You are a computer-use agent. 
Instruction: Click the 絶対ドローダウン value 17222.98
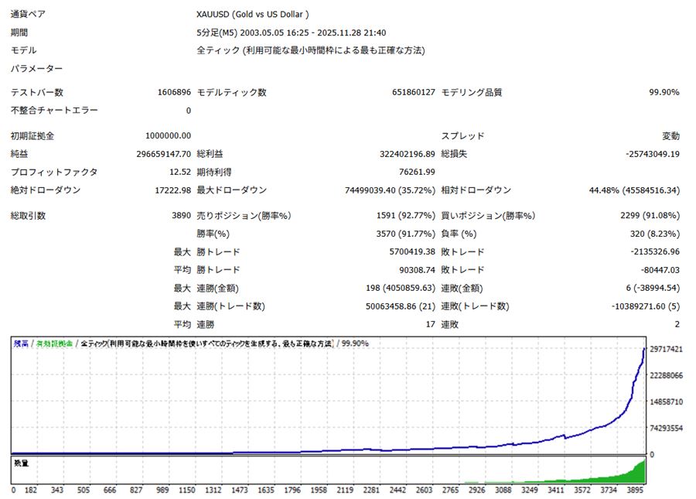coord(172,190)
